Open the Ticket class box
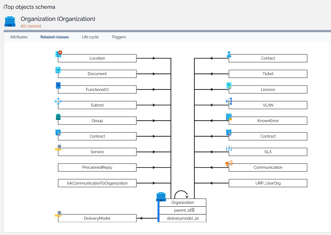This screenshot has width=331, height=235. click(268, 74)
